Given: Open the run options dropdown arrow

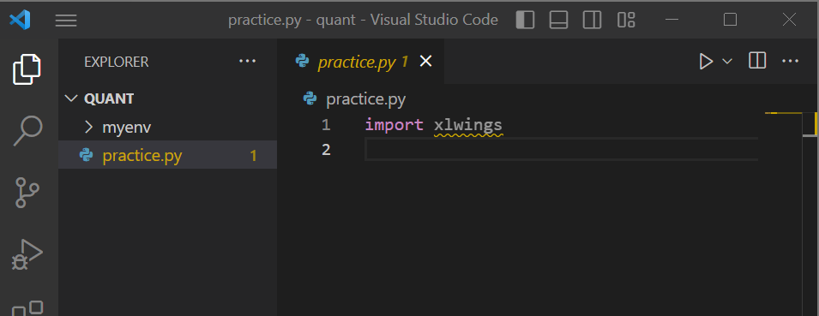Looking at the screenshot, I should click(x=727, y=62).
